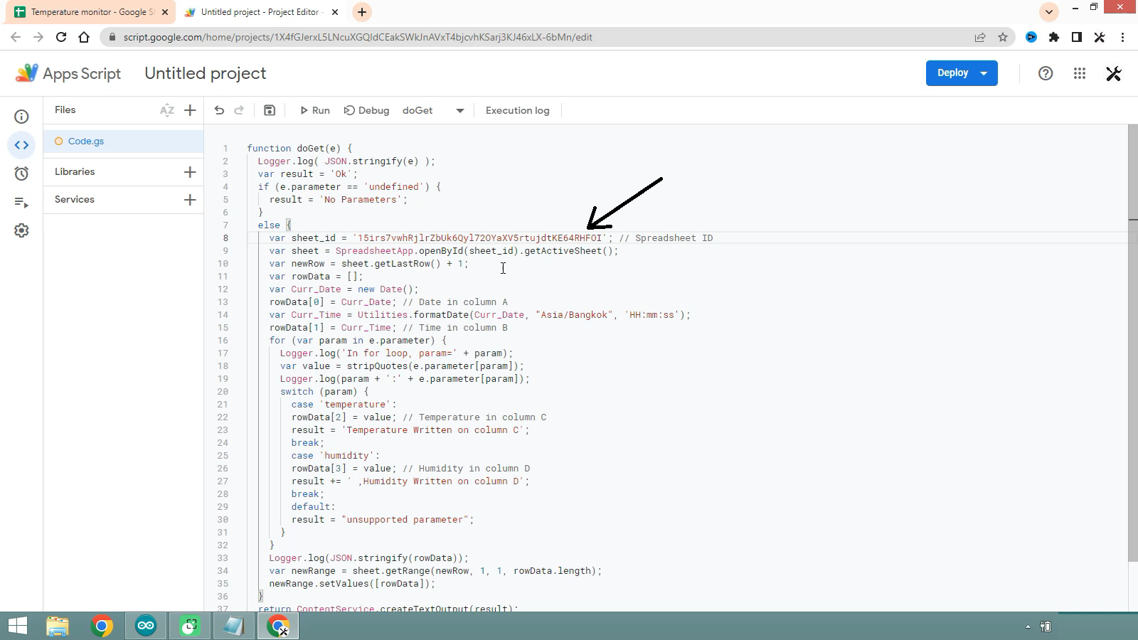Select the Untitled project Project Editor tab

(x=255, y=12)
